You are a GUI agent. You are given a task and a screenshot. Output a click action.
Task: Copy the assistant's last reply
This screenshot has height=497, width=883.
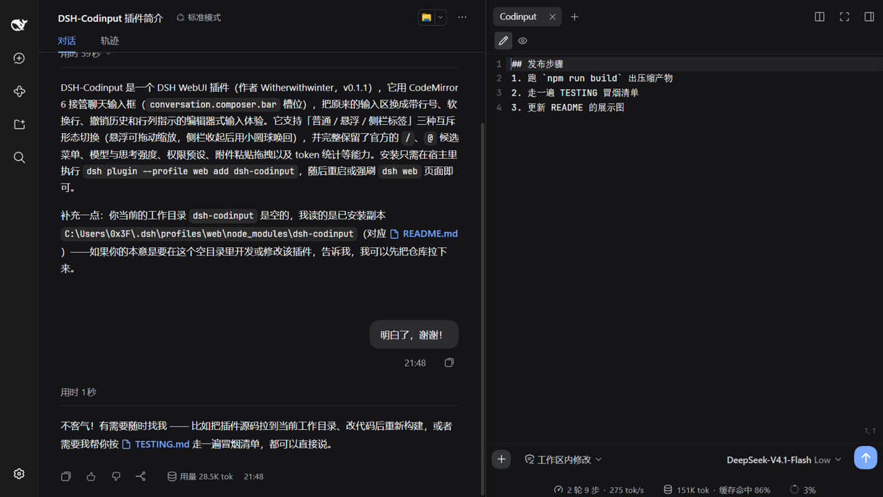tap(66, 476)
